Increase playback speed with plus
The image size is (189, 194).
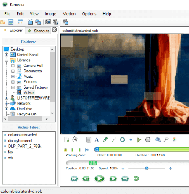tap(170, 168)
